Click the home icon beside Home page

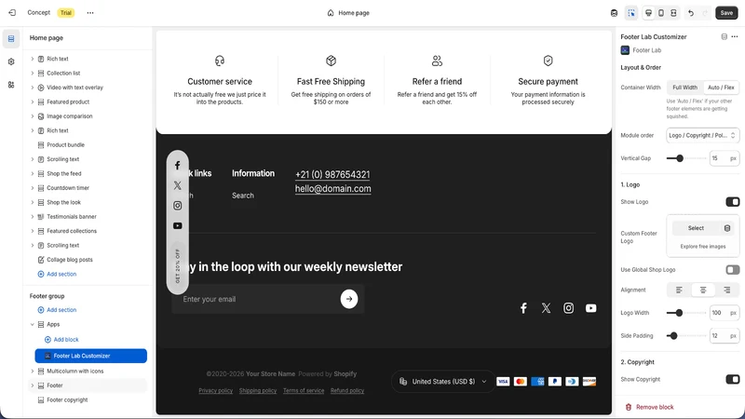click(331, 13)
